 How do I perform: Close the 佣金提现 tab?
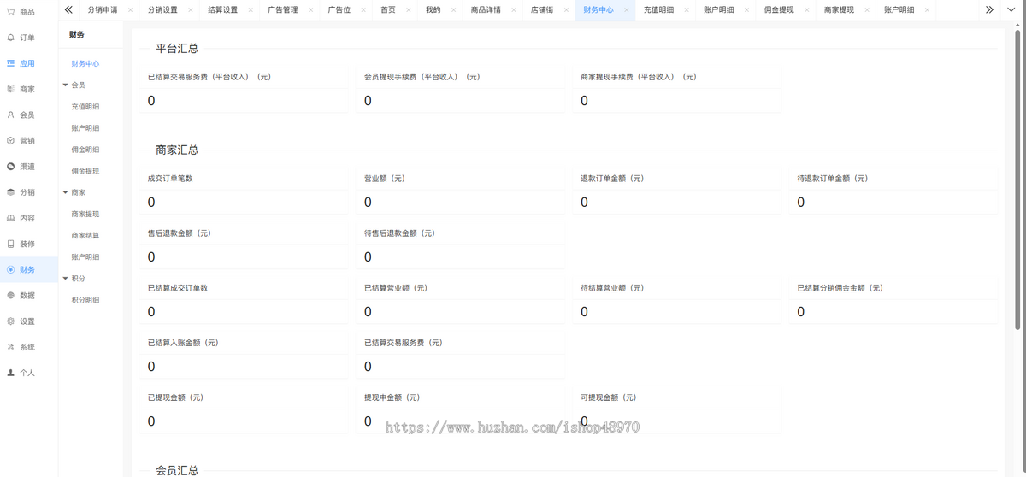(x=807, y=10)
